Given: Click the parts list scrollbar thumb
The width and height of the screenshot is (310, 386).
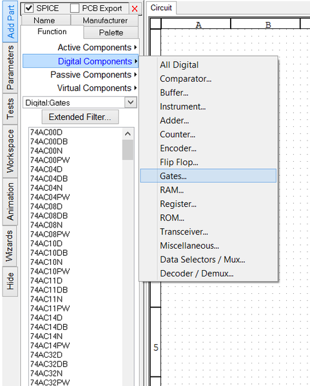Looking at the screenshot, I should pos(128,150).
